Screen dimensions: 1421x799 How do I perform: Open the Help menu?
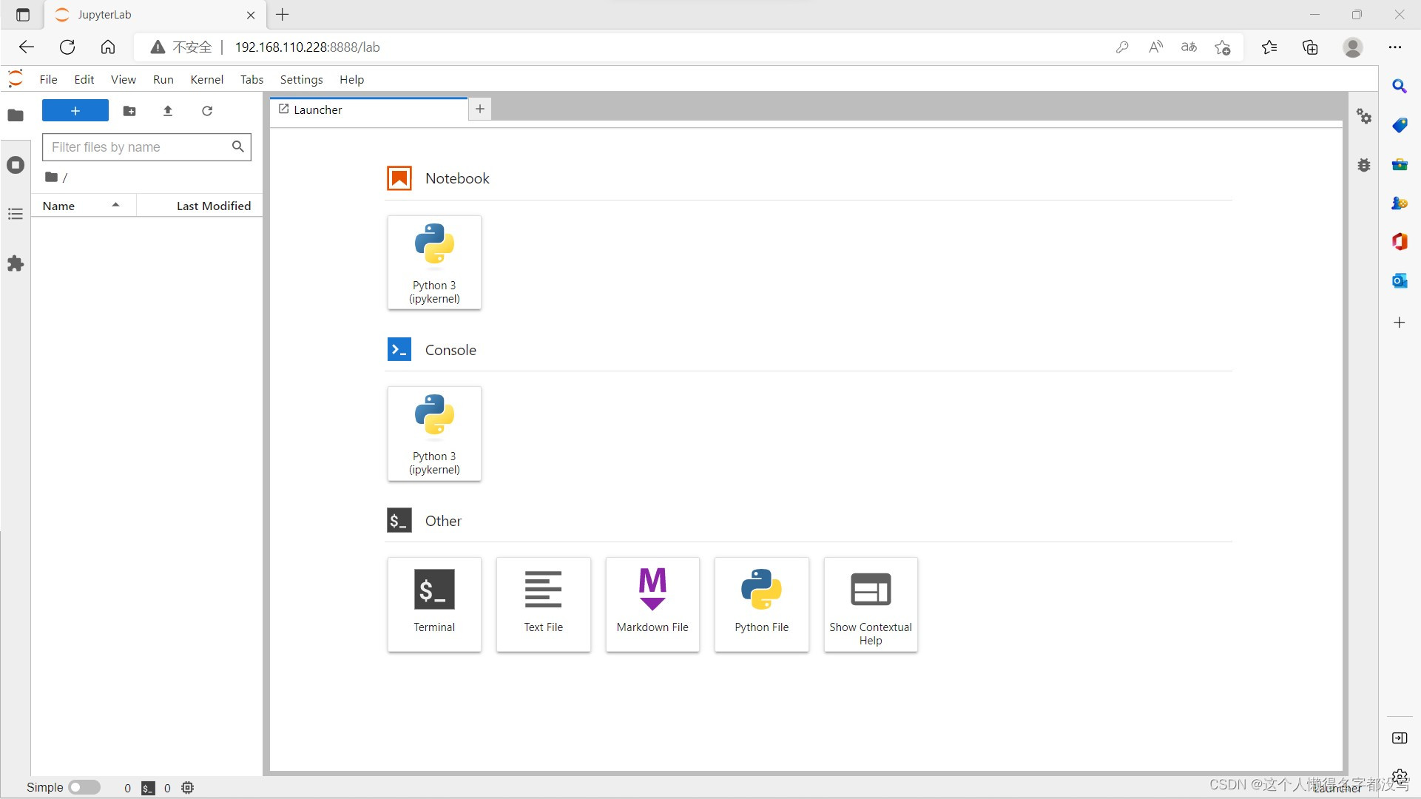tap(351, 79)
